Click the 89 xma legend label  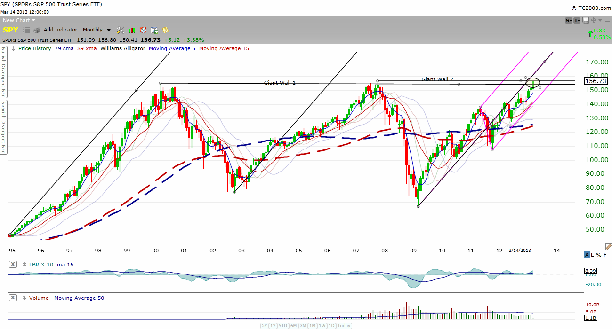click(87, 48)
